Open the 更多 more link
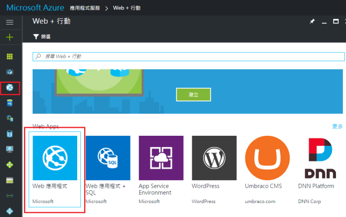 [337, 127]
